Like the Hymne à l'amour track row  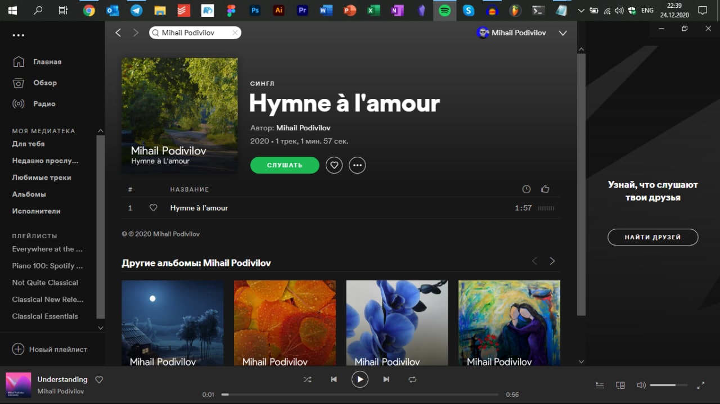click(x=153, y=208)
